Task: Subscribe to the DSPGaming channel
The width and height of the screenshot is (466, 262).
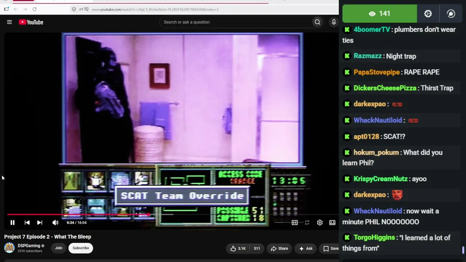Action: [80, 248]
